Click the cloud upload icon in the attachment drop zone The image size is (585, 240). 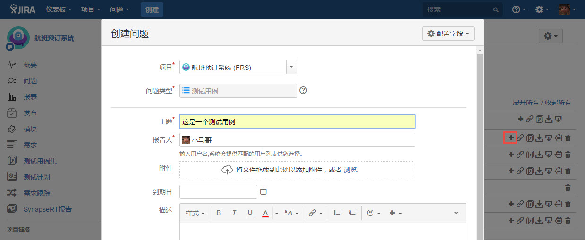tap(227, 170)
